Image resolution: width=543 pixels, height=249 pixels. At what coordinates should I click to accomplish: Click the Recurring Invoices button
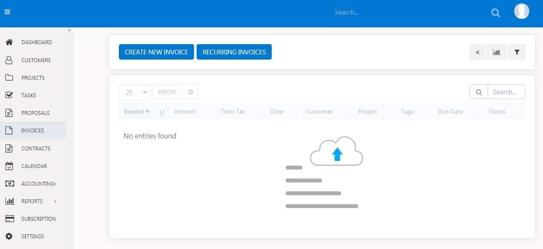pos(234,52)
